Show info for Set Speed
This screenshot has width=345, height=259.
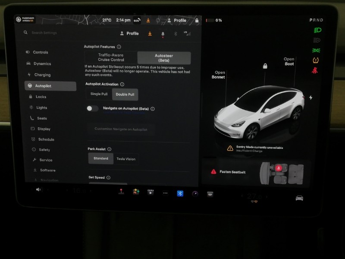pyautogui.click(x=109, y=177)
